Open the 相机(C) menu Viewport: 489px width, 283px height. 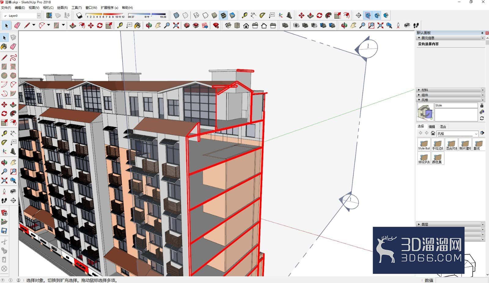(x=48, y=8)
